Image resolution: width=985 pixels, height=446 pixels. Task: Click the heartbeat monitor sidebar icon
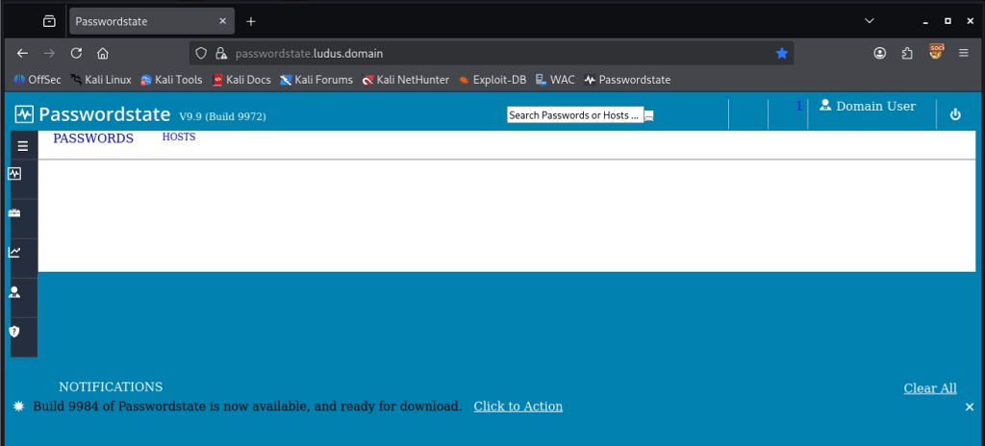(14, 174)
